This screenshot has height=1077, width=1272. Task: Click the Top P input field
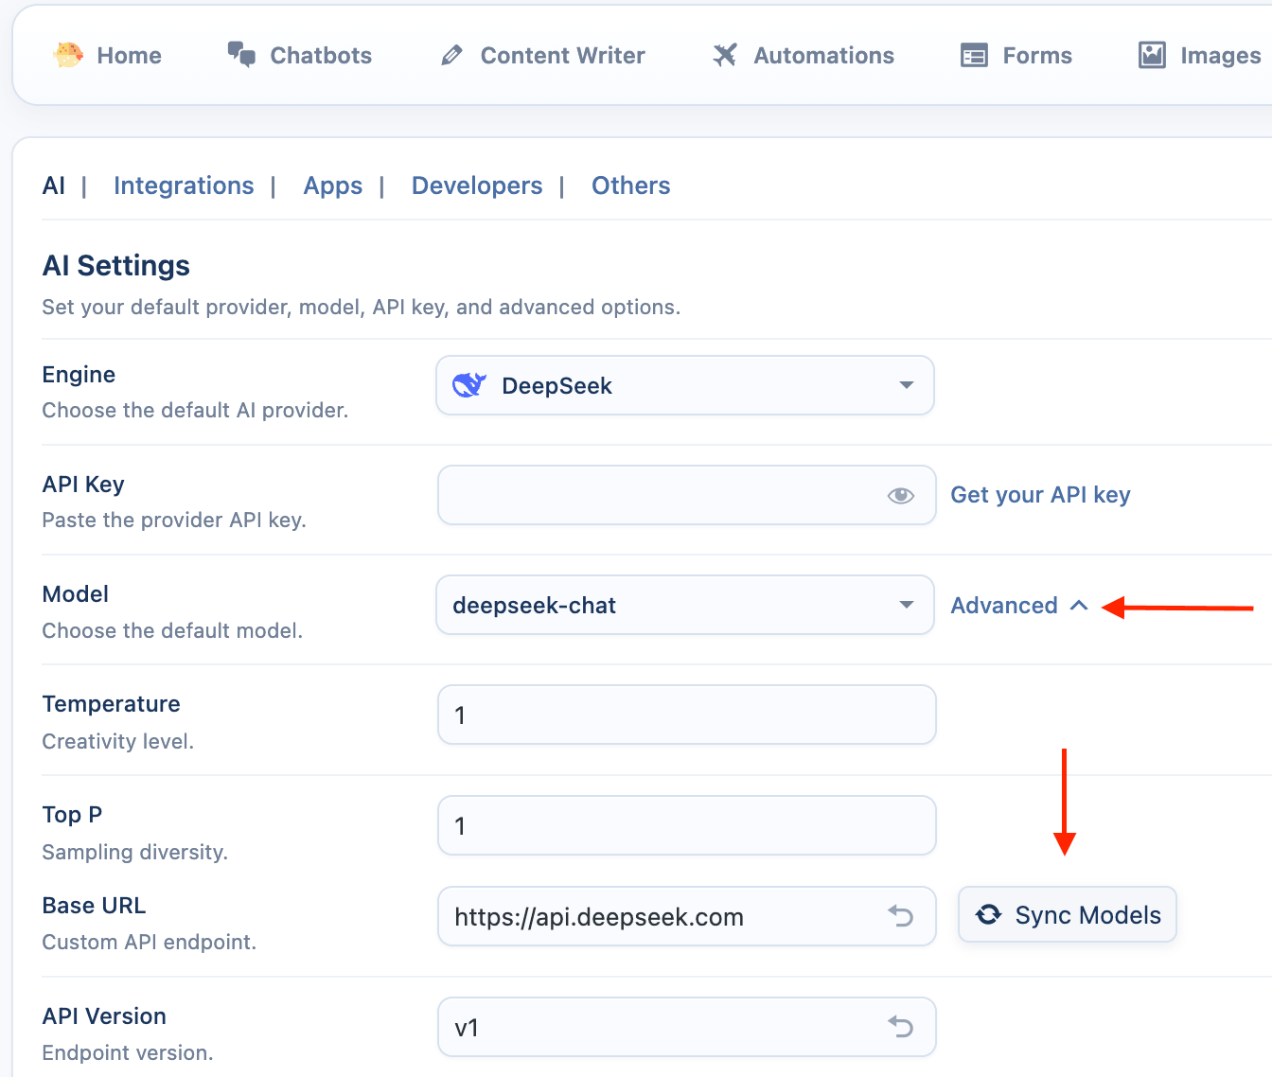click(x=686, y=826)
